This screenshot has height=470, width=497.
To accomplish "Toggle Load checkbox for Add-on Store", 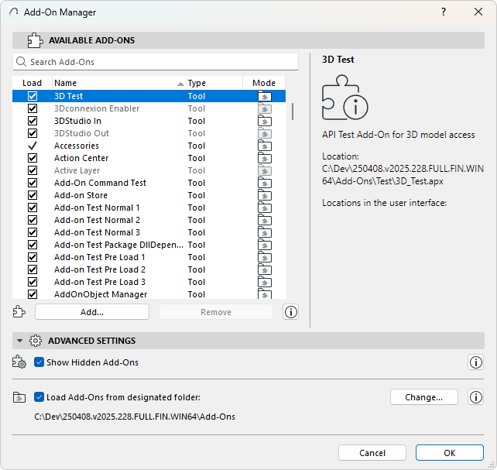I will [33, 195].
